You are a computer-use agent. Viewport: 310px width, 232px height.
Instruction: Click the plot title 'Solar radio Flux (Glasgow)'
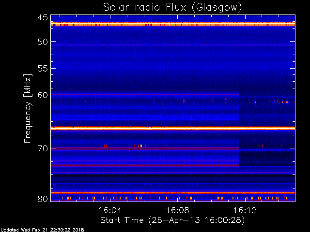[172, 8]
